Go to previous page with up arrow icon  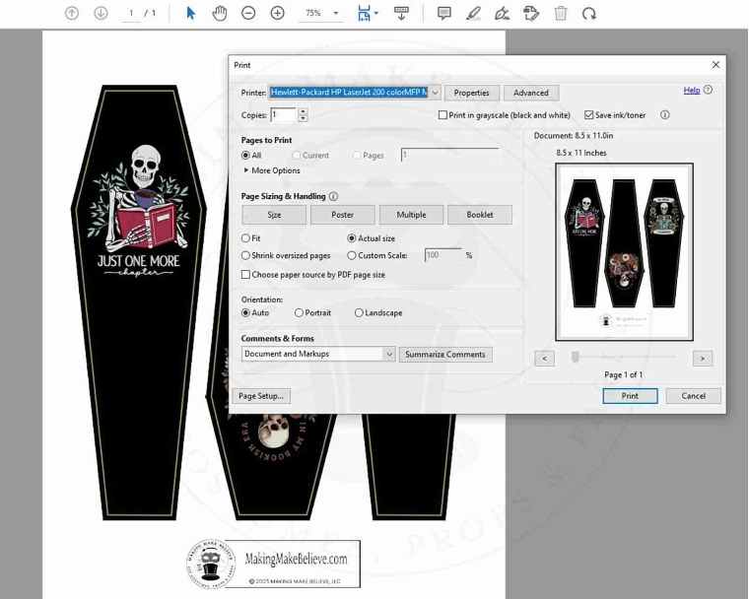tap(72, 13)
